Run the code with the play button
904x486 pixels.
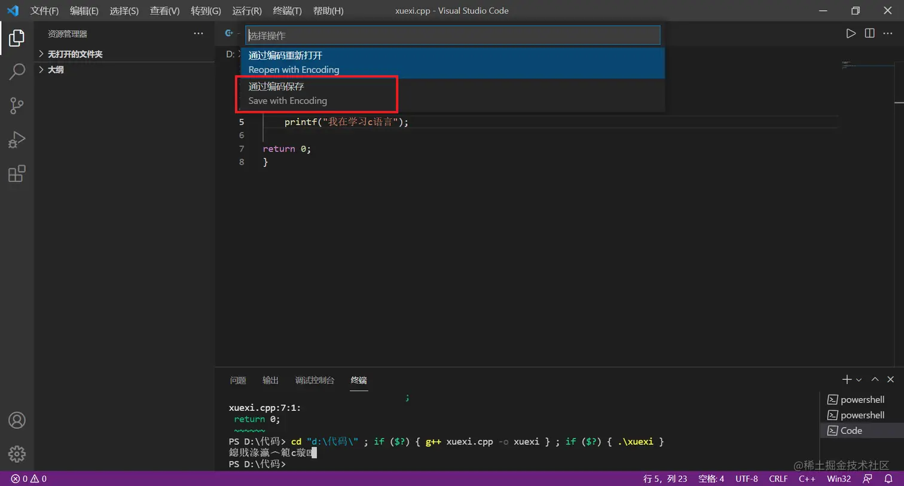pyautogui.click(x=851, y=33)
